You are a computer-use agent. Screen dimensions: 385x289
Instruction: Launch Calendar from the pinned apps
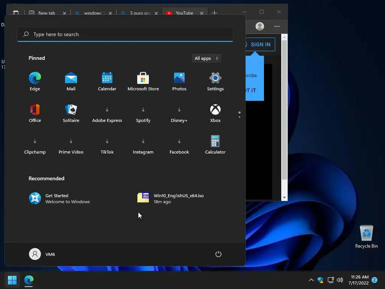[107, 82]
